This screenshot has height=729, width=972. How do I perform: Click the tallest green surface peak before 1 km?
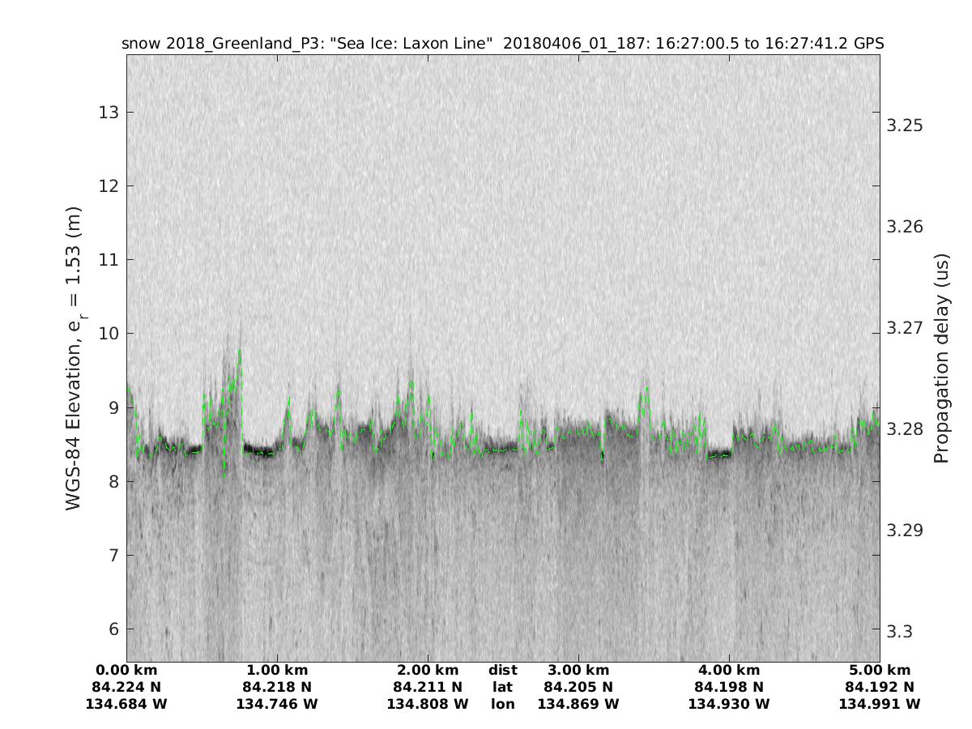coord(240,352)
